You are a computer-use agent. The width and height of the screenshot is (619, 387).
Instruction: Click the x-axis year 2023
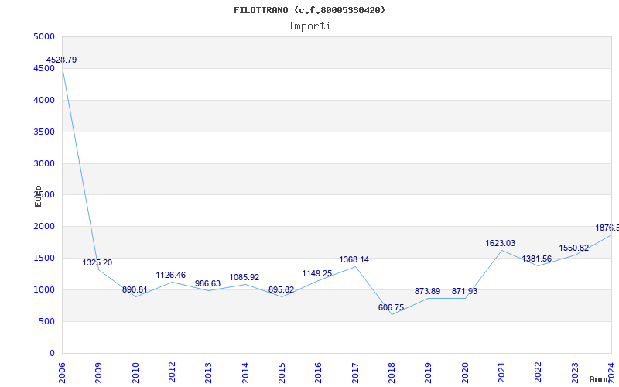575,373
